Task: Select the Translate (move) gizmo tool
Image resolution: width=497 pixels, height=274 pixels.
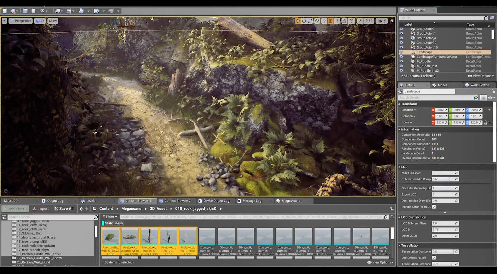Action: [297, 21]
